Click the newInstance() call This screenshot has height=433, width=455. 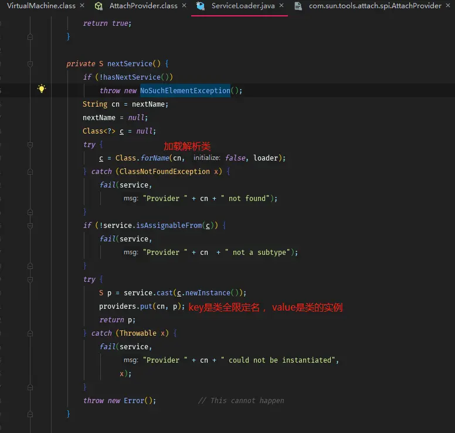212,292
